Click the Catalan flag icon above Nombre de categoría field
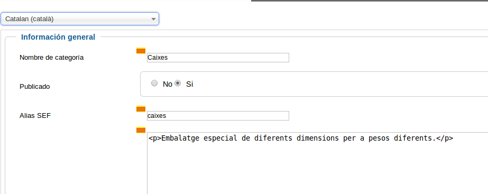This screenshot has width=488, height=194. coord(141,51)
